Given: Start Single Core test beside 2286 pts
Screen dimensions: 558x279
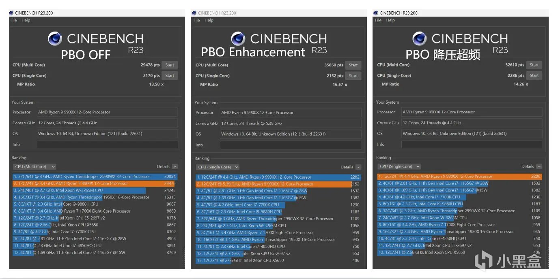Looking at the screenshot, I should pos(534,75).
